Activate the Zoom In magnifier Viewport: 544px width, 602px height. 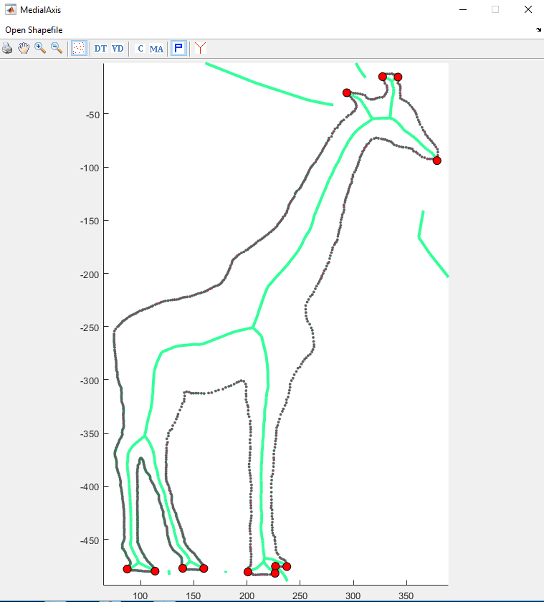tap(40, 49)
